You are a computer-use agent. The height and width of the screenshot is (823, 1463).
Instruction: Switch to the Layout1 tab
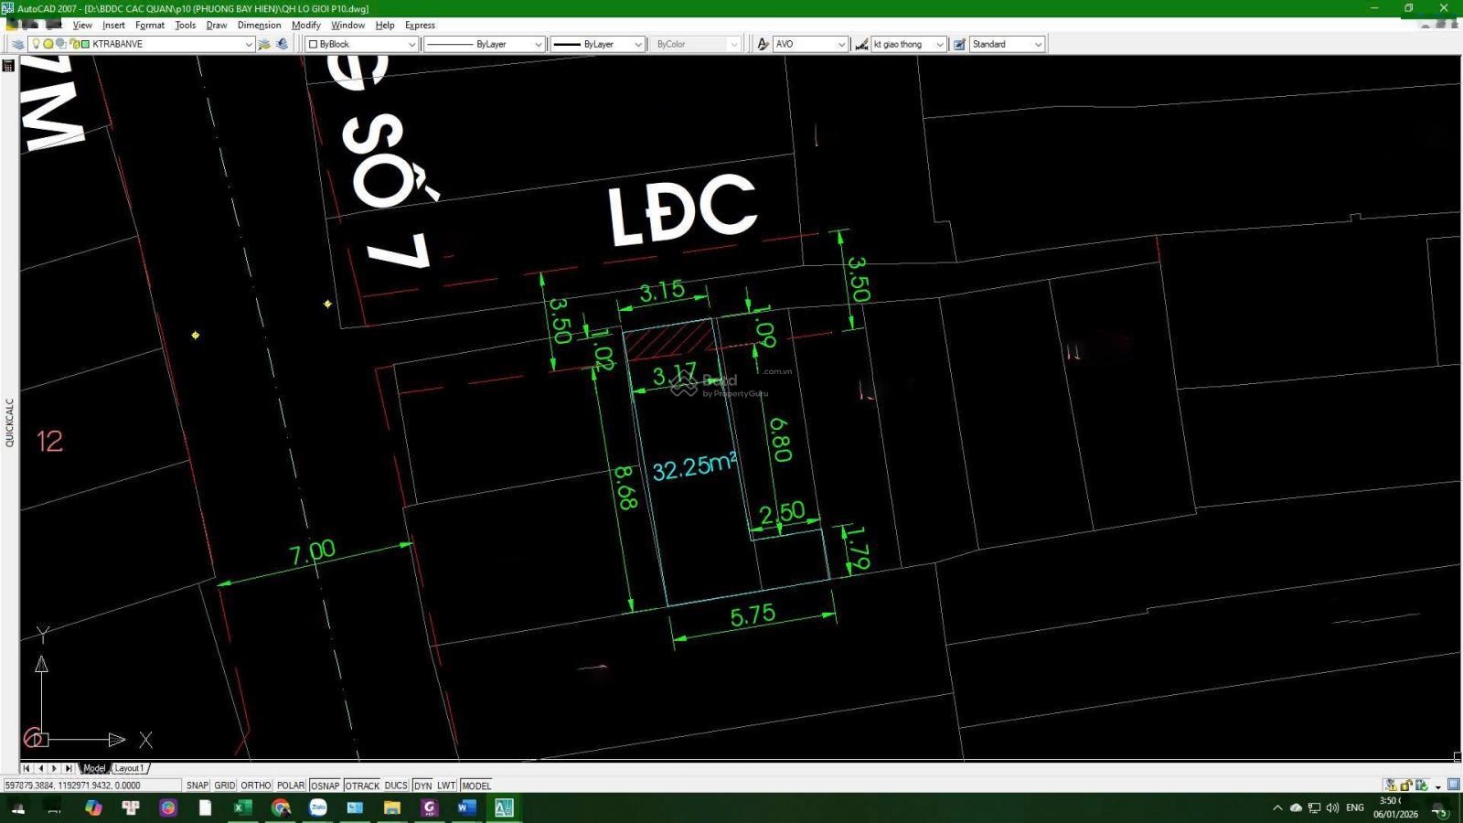click(x=129, y=768)
